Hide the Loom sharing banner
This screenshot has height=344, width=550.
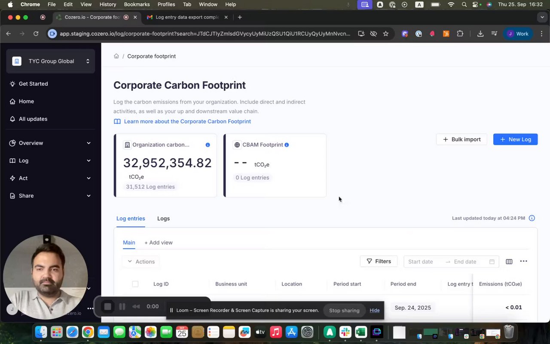point(374,310)
